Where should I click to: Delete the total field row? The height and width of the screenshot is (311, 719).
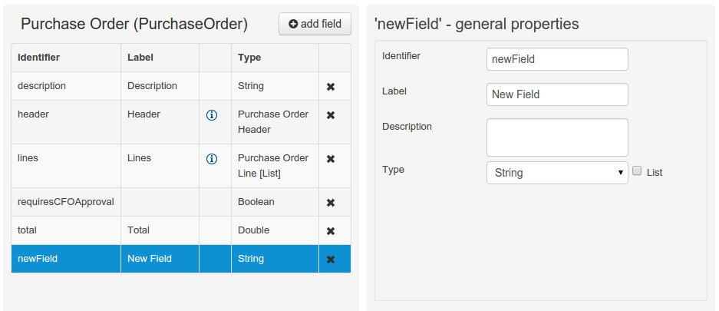331,231
